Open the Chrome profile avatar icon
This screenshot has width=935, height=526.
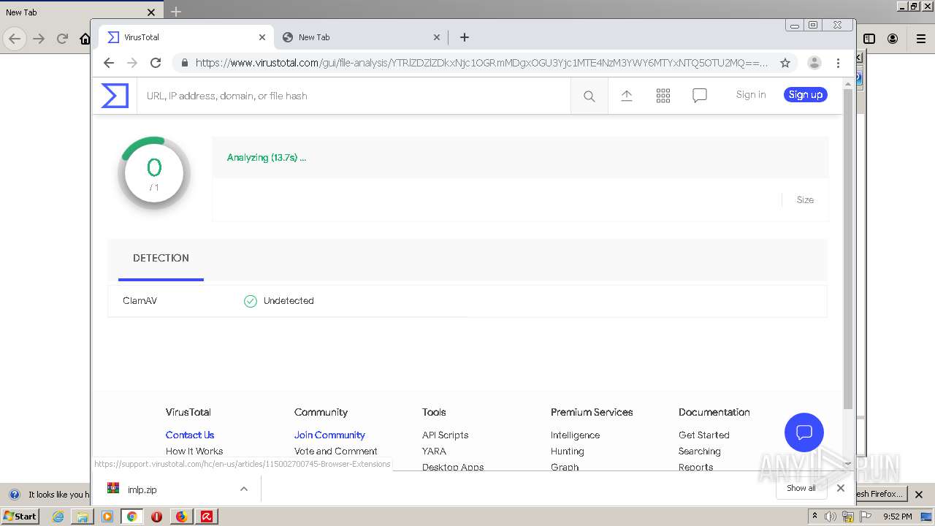coord(814,63)
